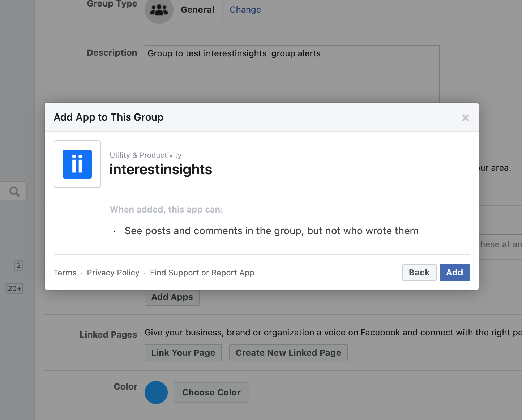Click the blue group color swatch

pyautogui.click(x=156, y=393)
